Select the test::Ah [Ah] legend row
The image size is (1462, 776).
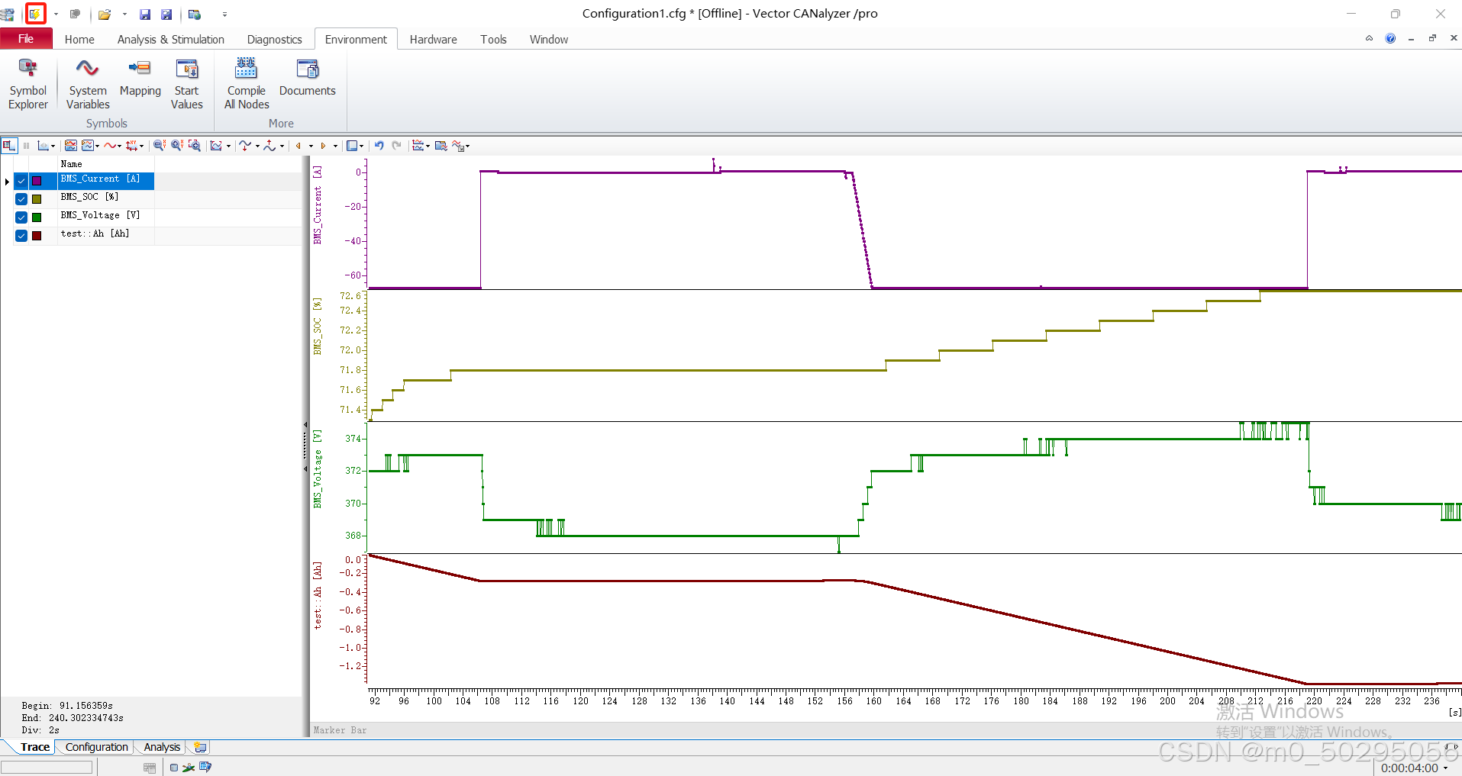tap(106, 234)
